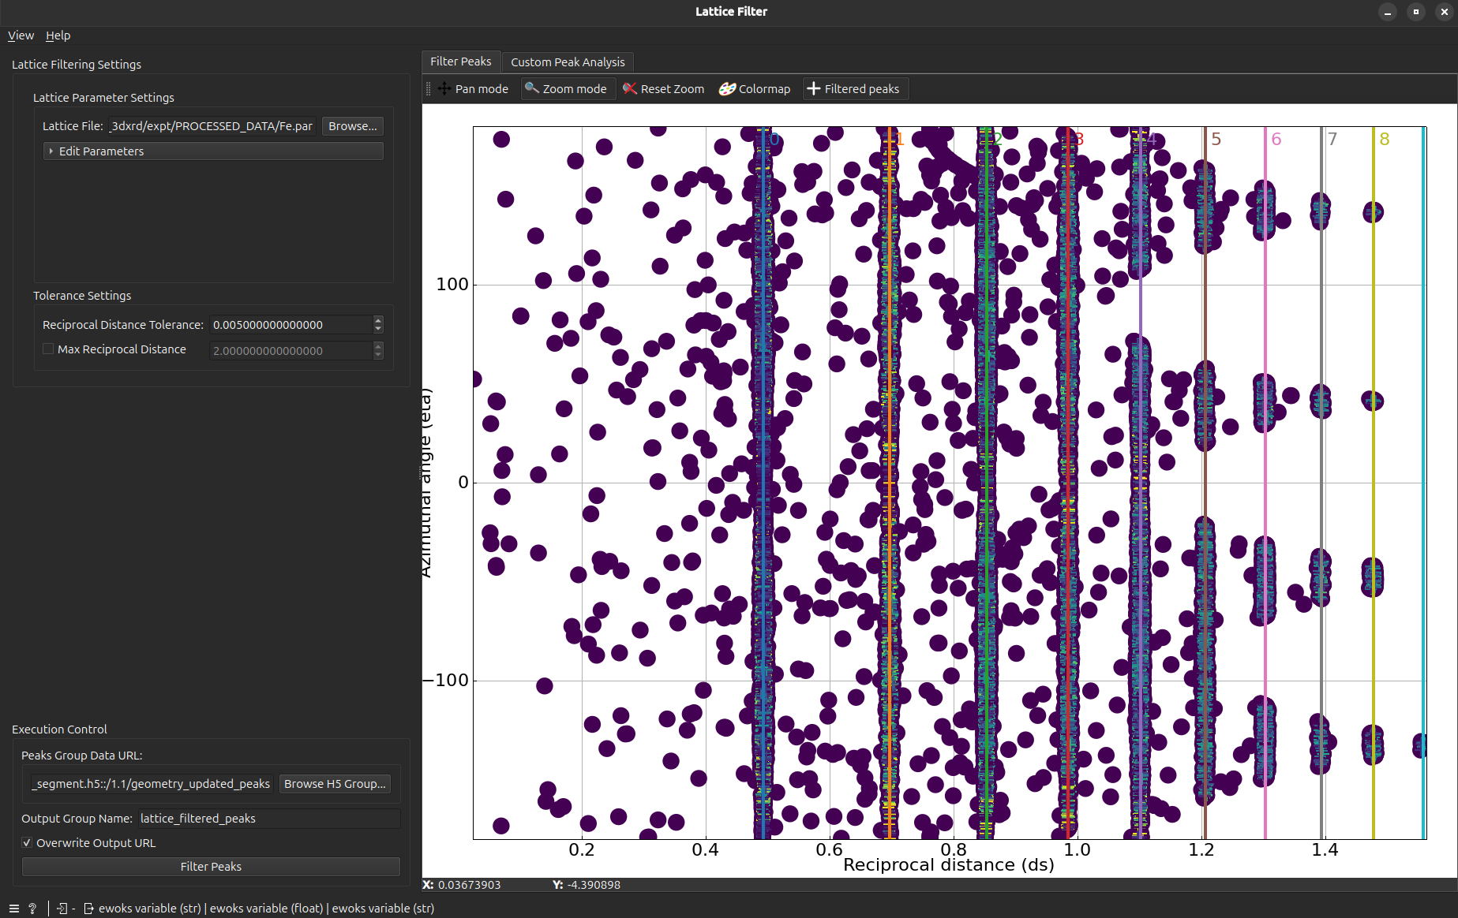Click the blue ring label 0
Screen dimensions: 1458x918
[x=775, y=140]
